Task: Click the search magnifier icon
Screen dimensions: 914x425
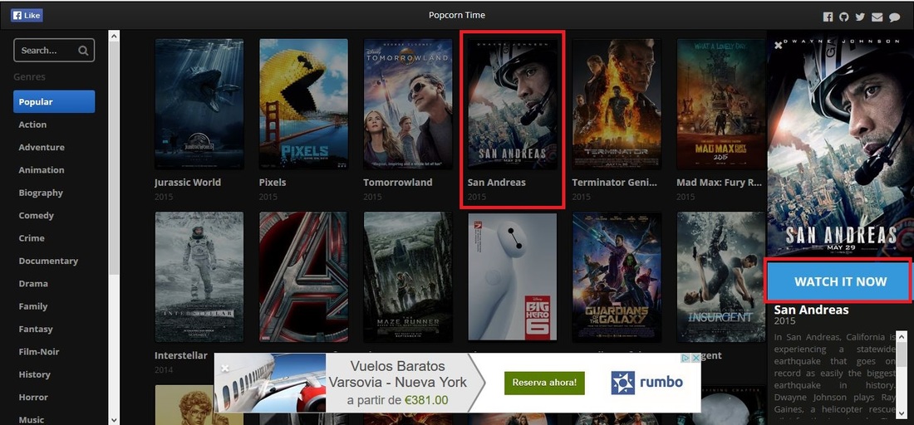Action: tap(83, 51)
